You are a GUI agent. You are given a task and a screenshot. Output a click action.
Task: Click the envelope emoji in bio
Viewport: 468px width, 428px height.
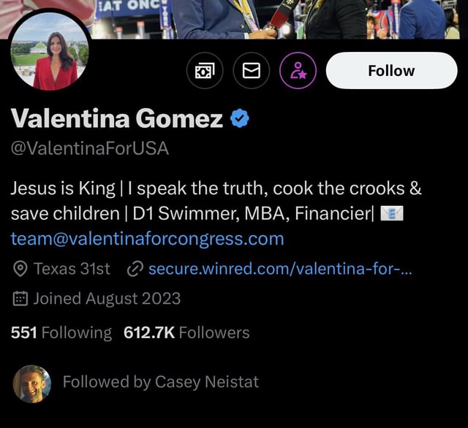click(x=392, y=213)
